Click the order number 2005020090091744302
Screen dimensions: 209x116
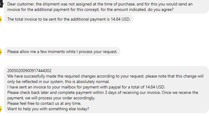tap(29, 71)
